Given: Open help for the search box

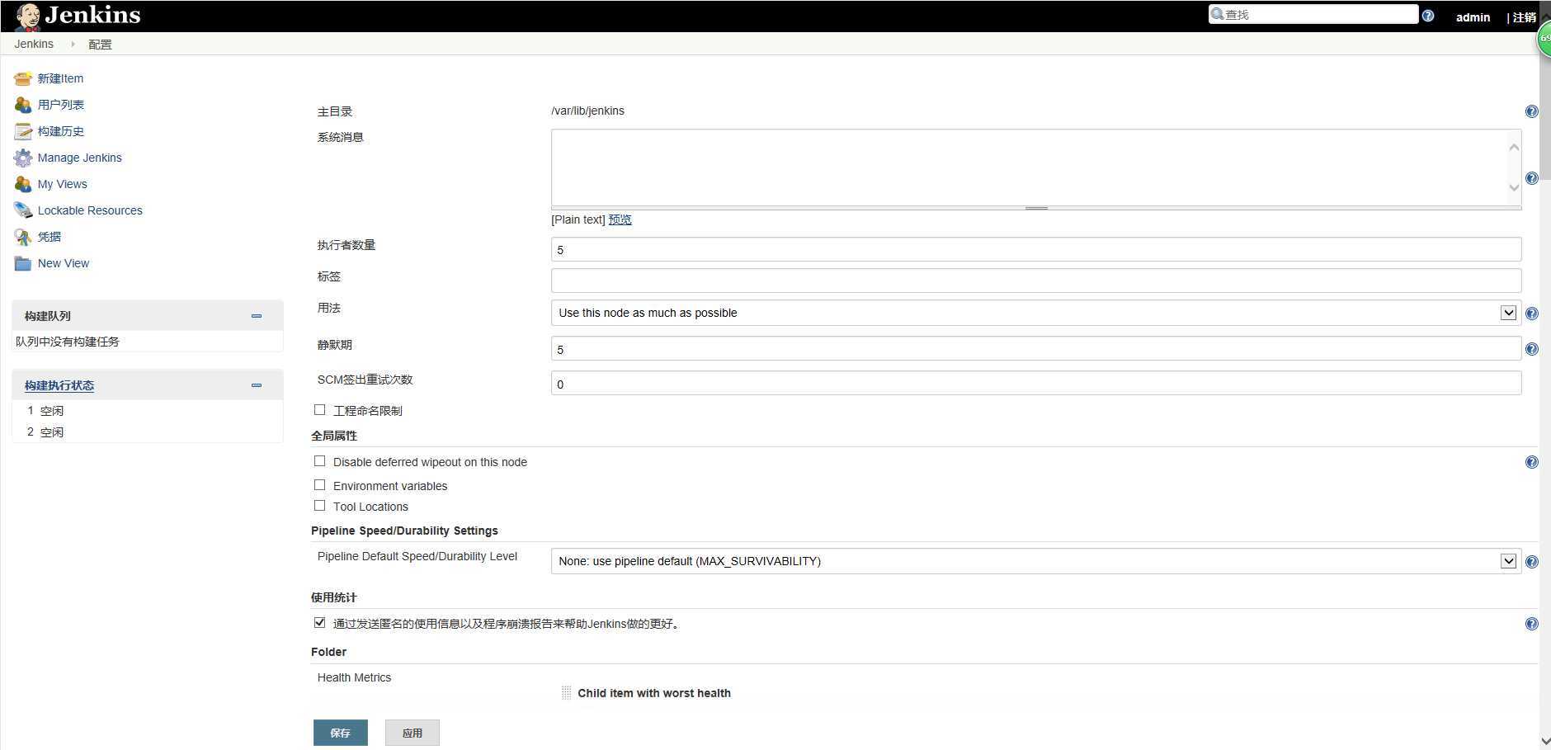Looking at the screenshot, I should pos(1428,16).
